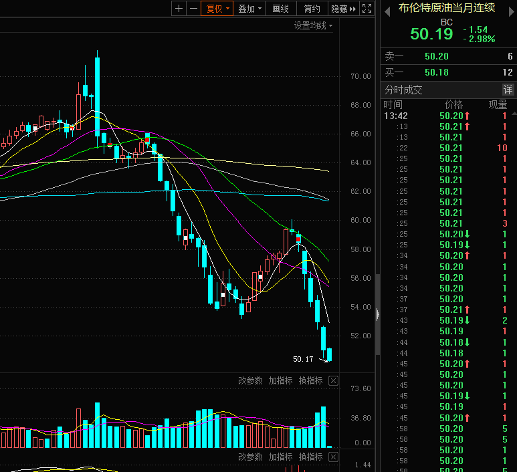The width and height of the screenshot is (517, 472).
Task: Enter fullscreen chart mode
Action: click(x=367, y=9)
